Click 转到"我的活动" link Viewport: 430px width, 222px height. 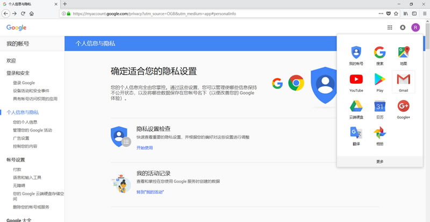coord(150,192)
